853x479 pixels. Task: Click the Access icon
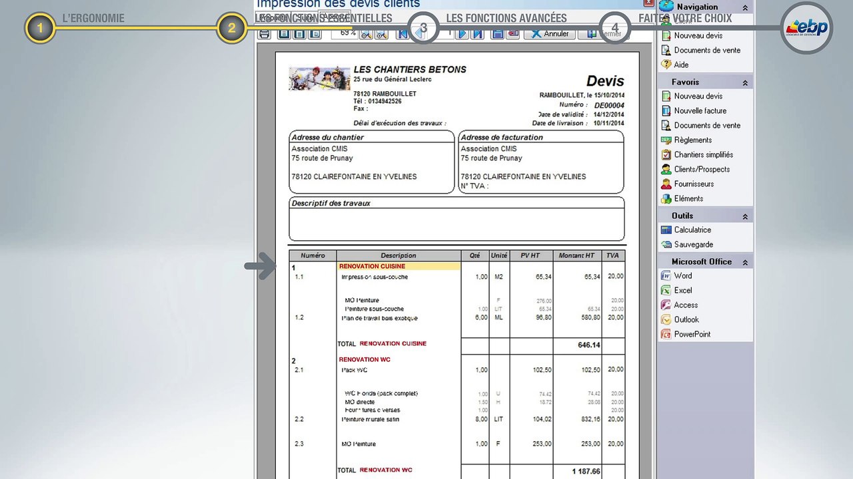pos(666,305)
